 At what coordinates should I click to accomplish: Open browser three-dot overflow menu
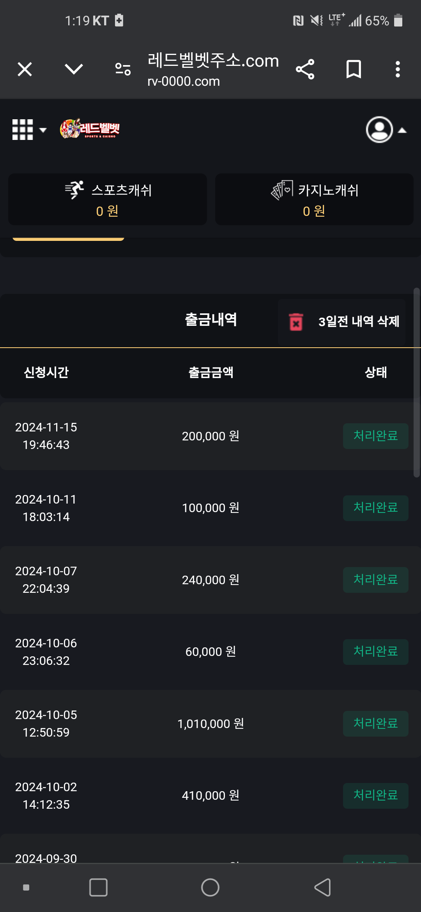click(x=398, y=69)
